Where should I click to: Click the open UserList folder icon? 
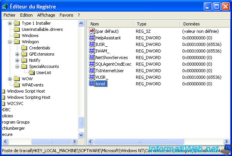tap(32, 73)
